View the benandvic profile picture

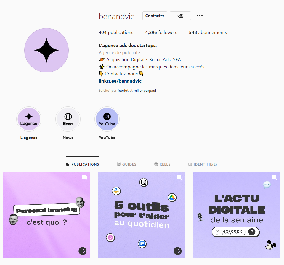[46, 50]
